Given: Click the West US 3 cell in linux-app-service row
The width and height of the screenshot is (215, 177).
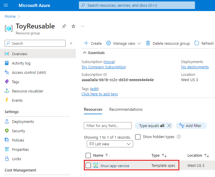Looking at the screenshot, I should 196,165.
